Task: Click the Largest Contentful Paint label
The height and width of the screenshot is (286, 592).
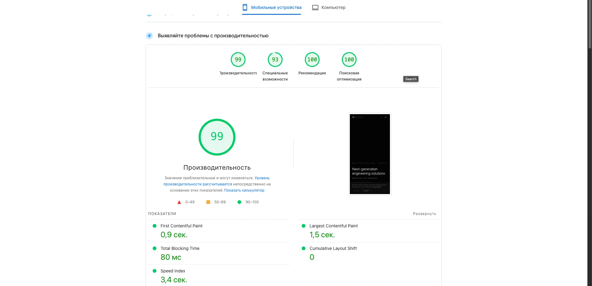Action: pyautogui.click(x=333, y=226)
